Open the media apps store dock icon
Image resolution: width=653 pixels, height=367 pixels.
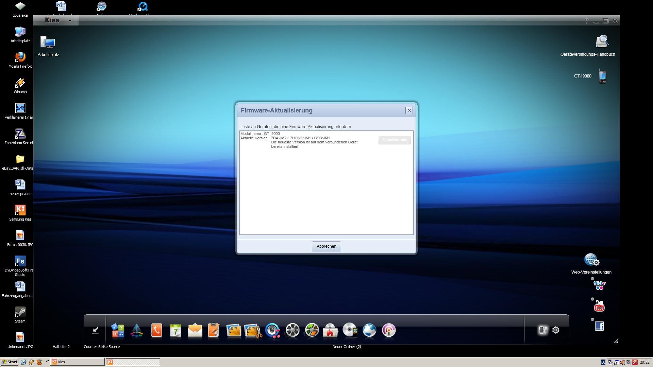[x=118, y=330]
